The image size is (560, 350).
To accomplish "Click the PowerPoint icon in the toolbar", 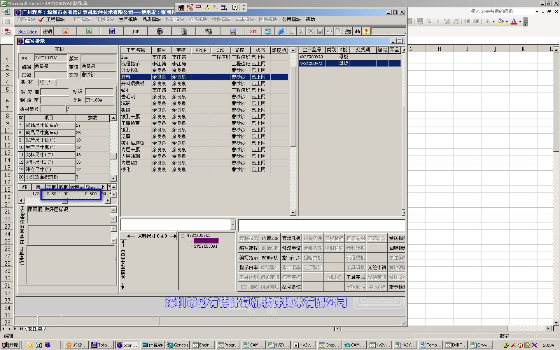I will click(x=65, y=31).
